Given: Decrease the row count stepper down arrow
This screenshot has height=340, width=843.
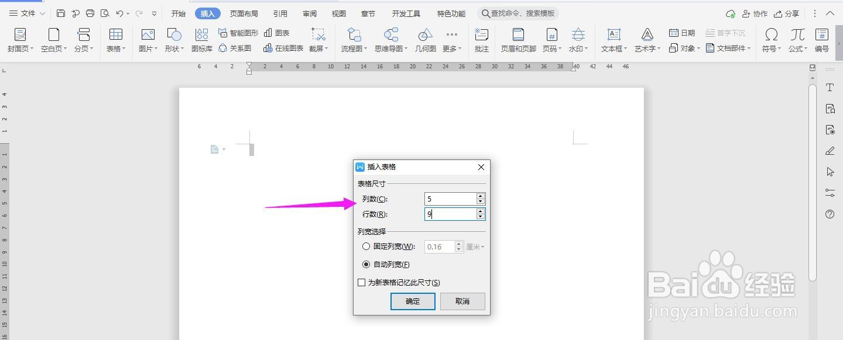Looking at the screenshot, I should click(x=481, y=217).
